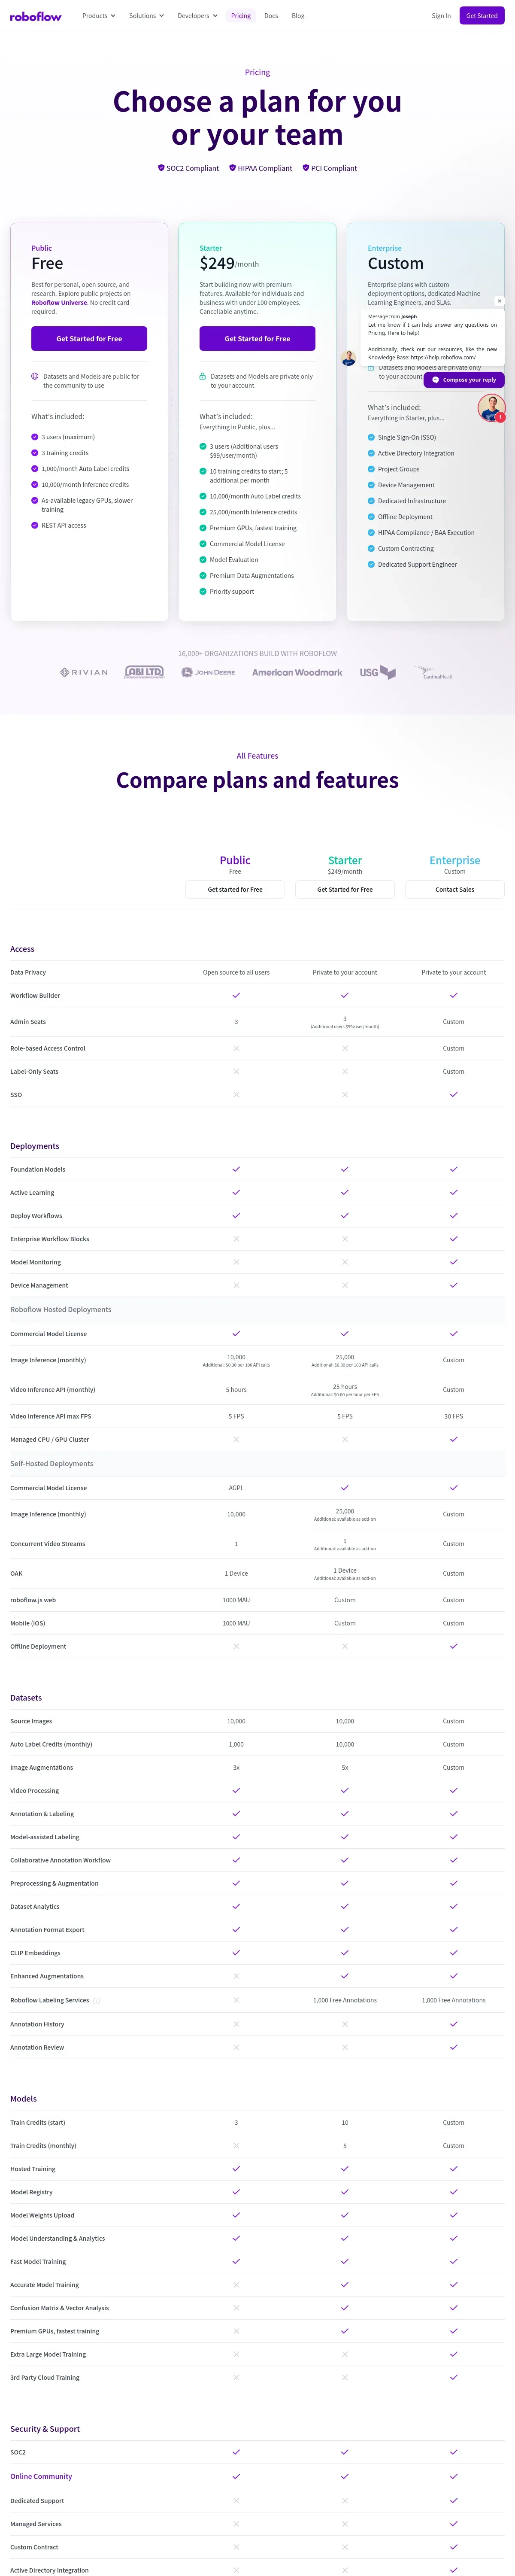Click the Rivian logo

point(84,673)
